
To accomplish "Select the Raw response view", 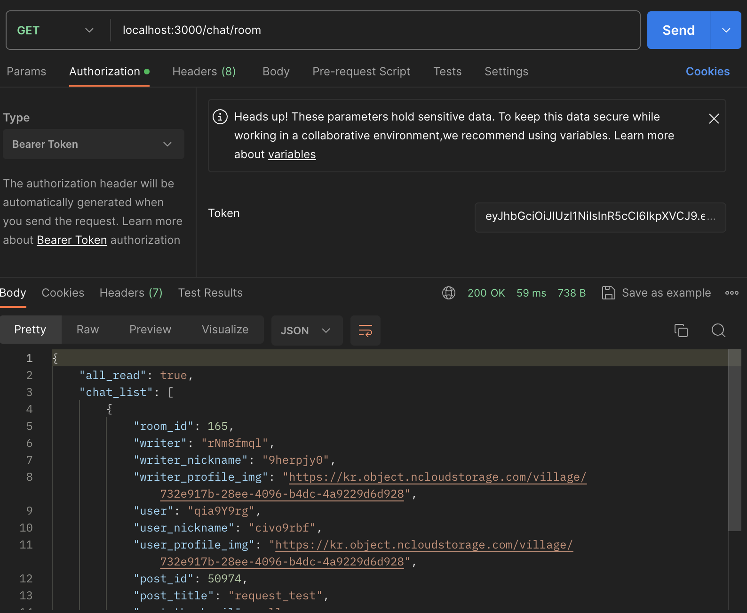I will click(x=87, y=330).
